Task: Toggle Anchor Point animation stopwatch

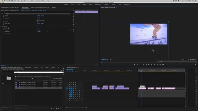Action: 4,23
